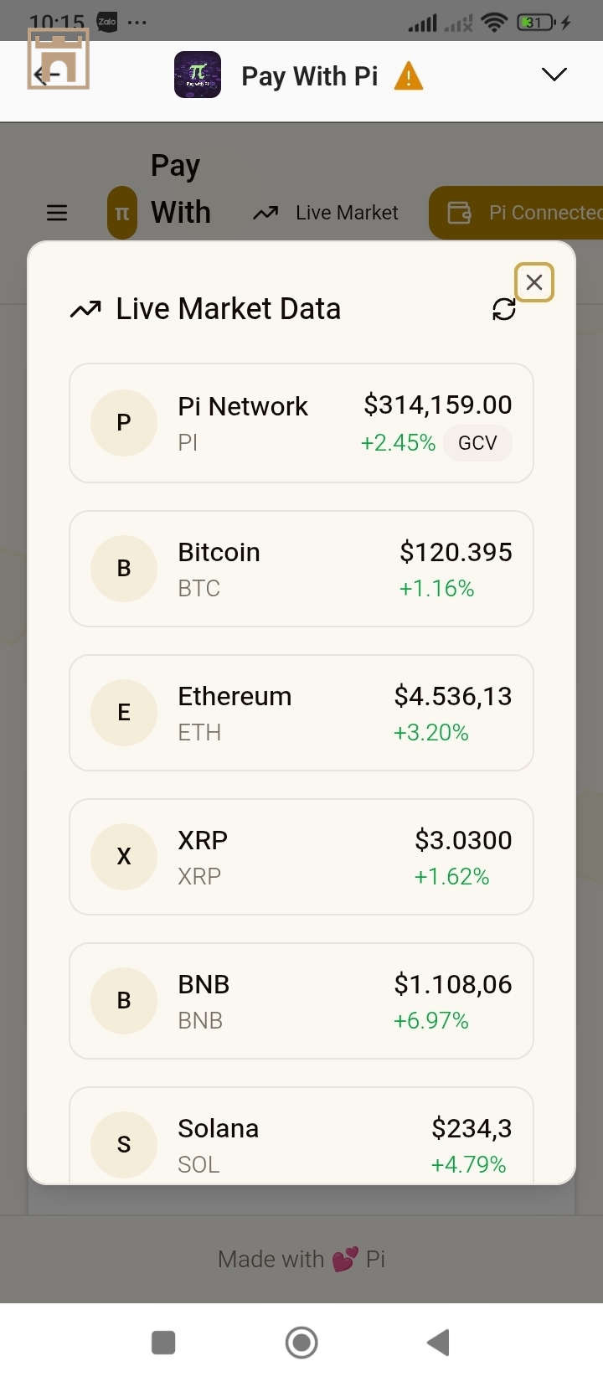Refresh the live market data
603x1382 pixels.
[x=504, y=310]
